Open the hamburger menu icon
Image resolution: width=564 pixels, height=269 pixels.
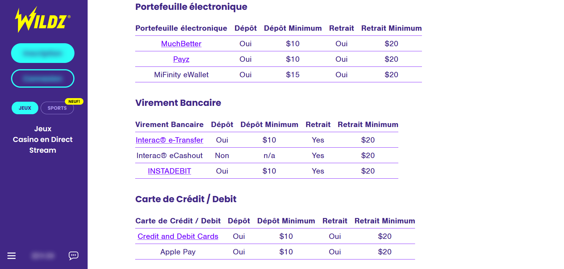[11, 256]
